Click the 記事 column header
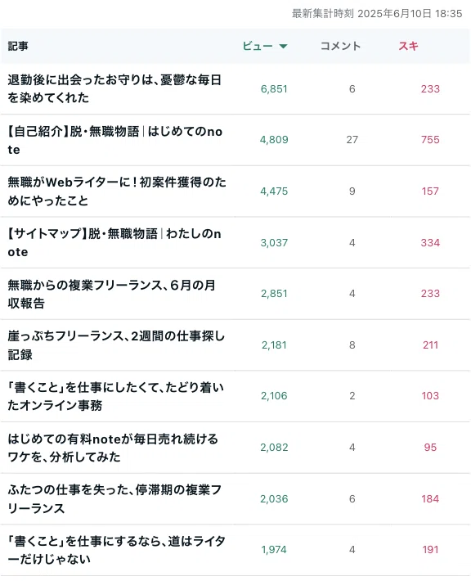Screen dimensions: 471x581 point(18,46)
